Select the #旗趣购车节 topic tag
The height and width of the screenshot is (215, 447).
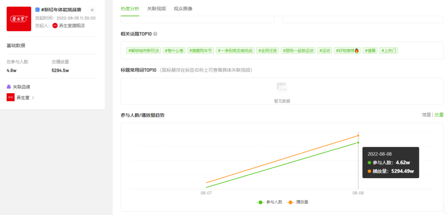(x=201, y=51)
